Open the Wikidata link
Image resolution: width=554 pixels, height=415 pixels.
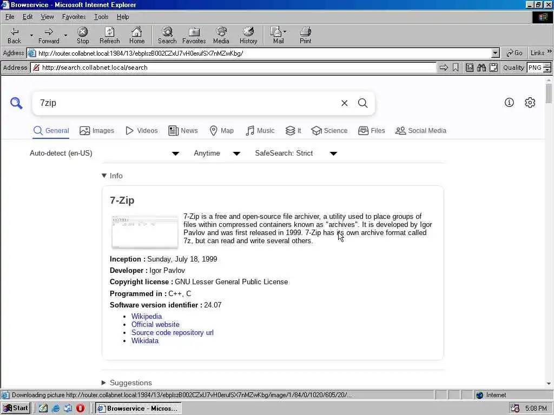[145, 340]
